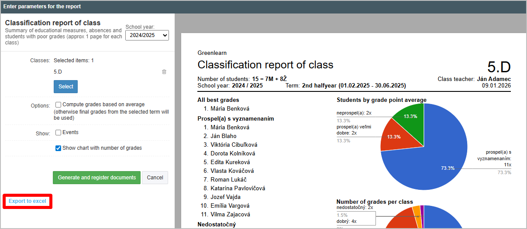Image resolution: width=527 pixels, height=229 pixels.
Task: Select the neprospel(a): 2x chart label
Action: pyautogui.click(x=354, y=113)
